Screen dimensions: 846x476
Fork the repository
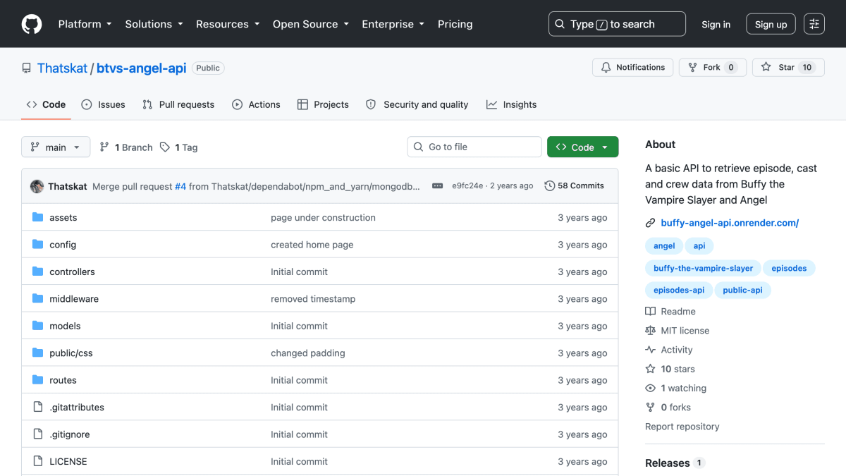pyautogui.click(x=713, y=68)
